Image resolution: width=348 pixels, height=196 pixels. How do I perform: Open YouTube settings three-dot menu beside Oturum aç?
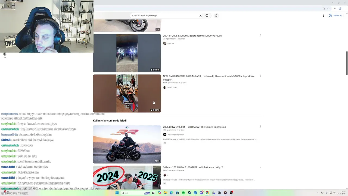pos(323,16)
